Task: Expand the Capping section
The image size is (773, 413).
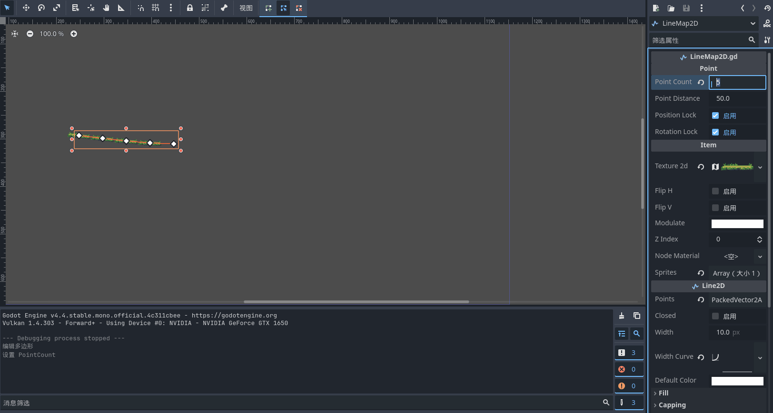Action: click(x=672, y=405)
